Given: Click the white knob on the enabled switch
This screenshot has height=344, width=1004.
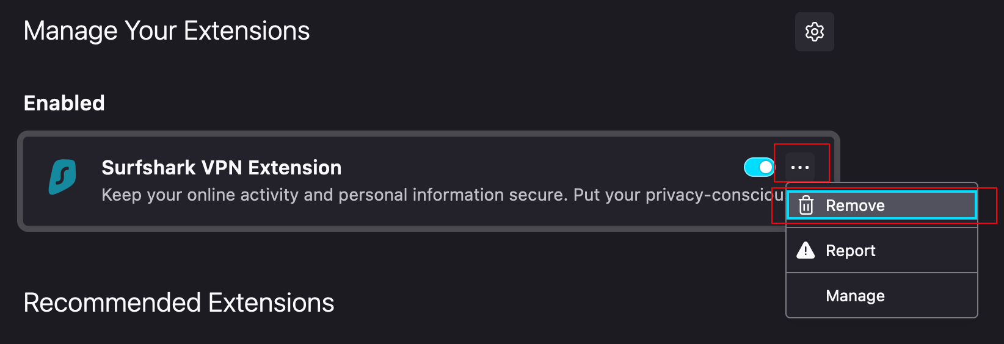Looking at the screenshot, I should (766, 167).
